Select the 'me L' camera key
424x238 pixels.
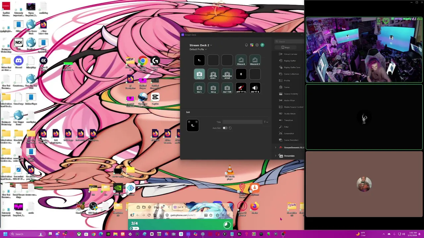click(199, 88)
